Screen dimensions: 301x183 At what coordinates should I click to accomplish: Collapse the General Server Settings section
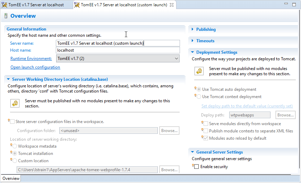[x=192, y=152]
